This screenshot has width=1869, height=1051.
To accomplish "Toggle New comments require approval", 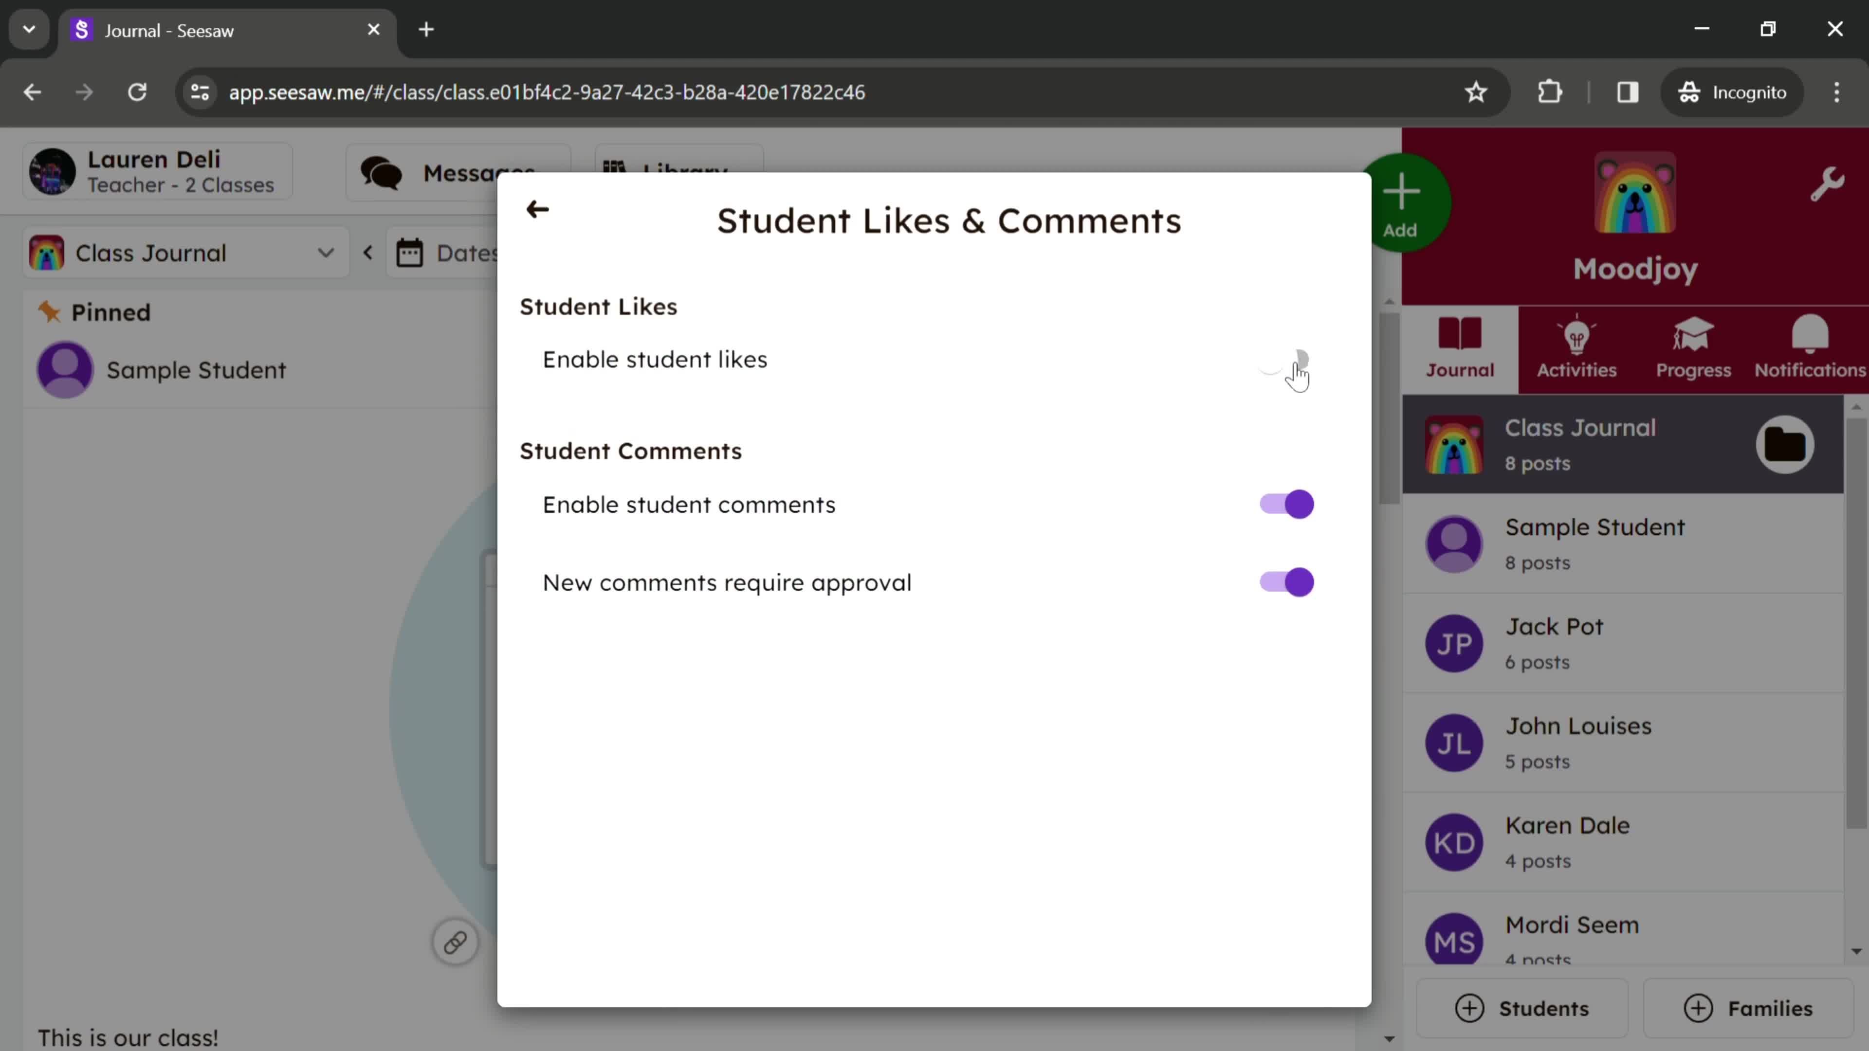I will (x=1287, y=582).
